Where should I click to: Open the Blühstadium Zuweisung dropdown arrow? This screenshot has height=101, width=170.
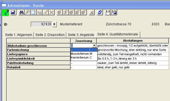click(94, 45)
